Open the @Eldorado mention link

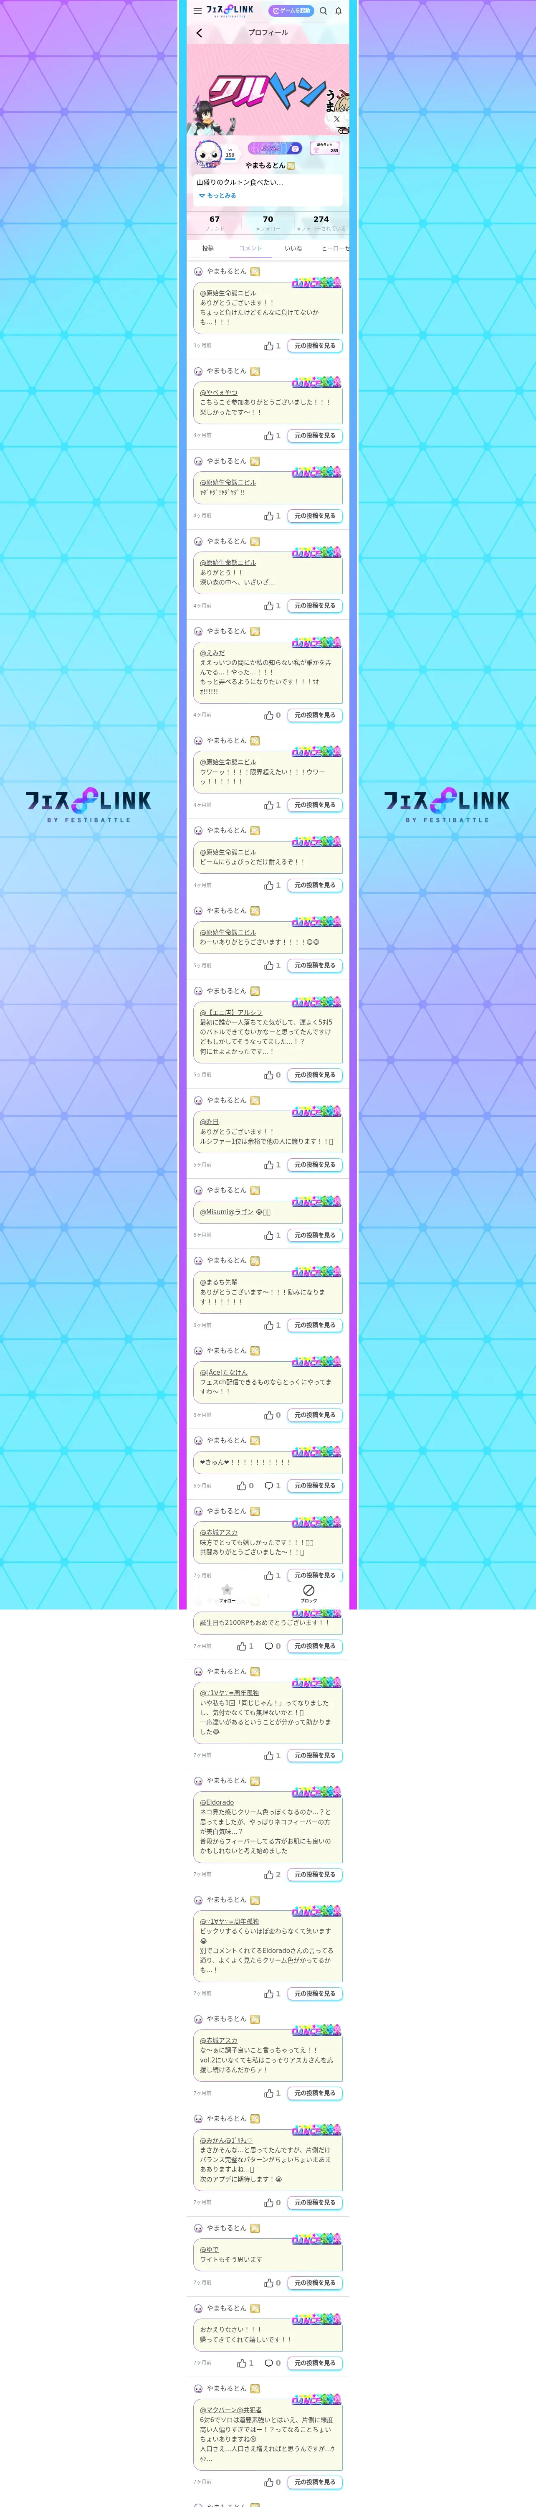tap(217, 1803)
